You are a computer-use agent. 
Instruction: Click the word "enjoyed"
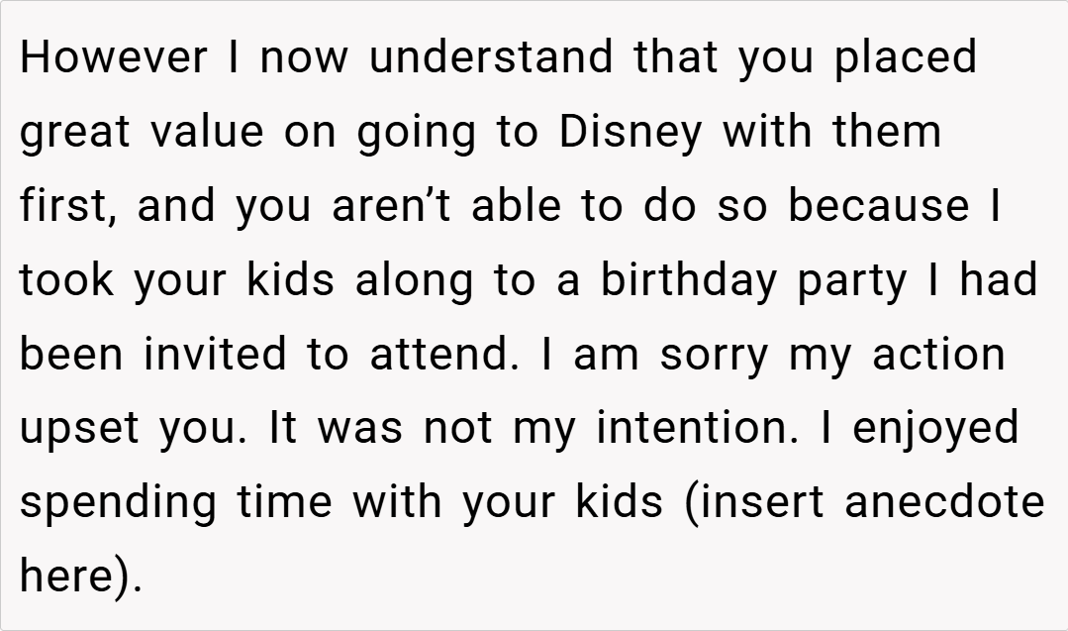935,428
